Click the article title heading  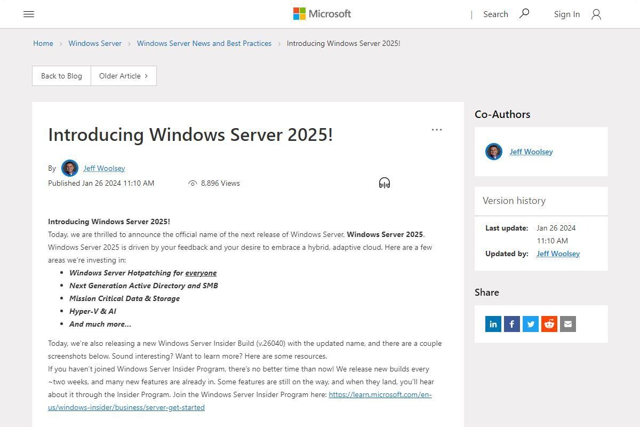coord(190,135)
